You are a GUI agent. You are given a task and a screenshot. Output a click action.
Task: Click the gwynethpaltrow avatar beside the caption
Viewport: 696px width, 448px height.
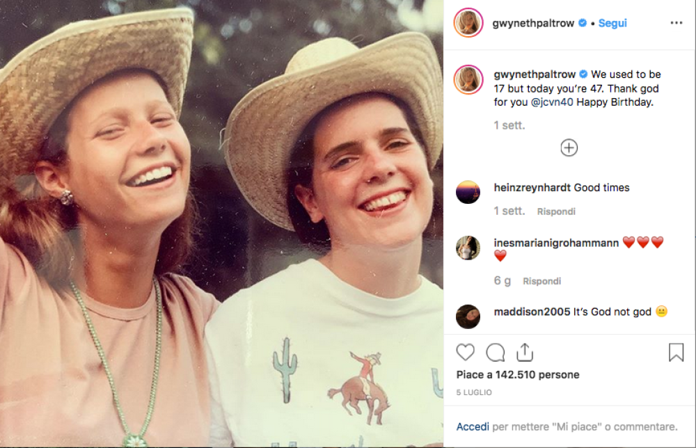coord(468,79)
